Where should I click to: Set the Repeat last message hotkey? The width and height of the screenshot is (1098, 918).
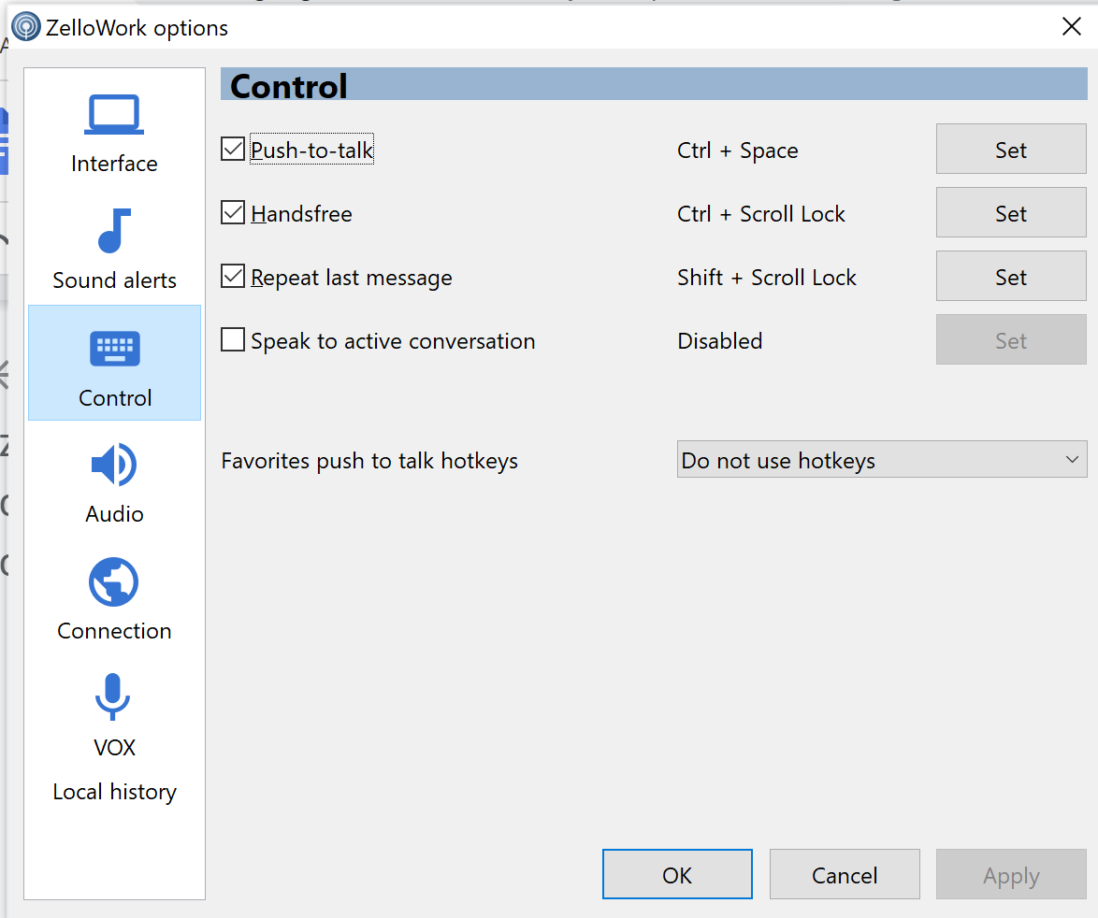point(1011,277)
